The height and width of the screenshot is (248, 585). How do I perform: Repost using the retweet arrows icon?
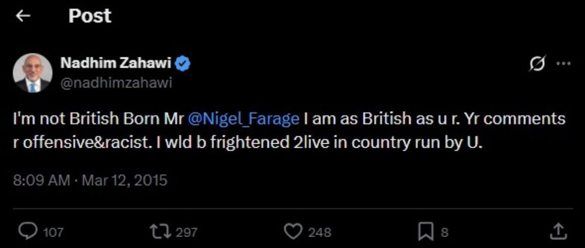[x=160, y=232]
